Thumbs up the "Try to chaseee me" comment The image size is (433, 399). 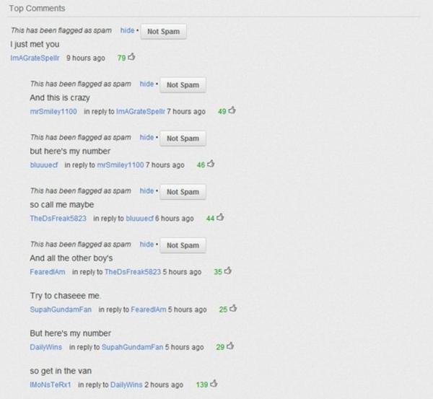(233, 308)
